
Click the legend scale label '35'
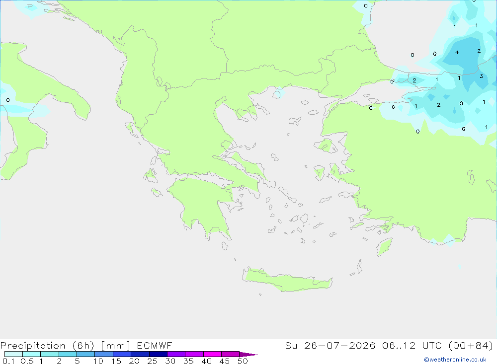pyautogui.click(x=188, y=361)
